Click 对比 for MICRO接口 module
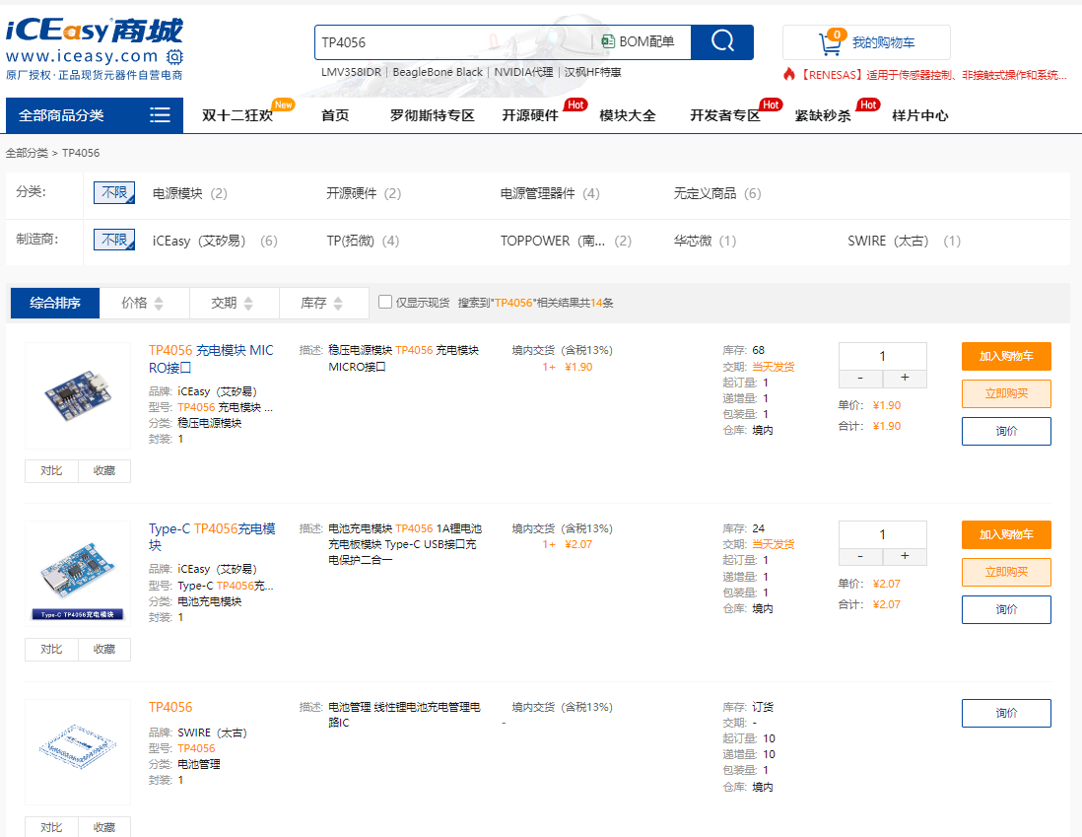The height and width of the screenshot is (837, 1082). point(51,470)
